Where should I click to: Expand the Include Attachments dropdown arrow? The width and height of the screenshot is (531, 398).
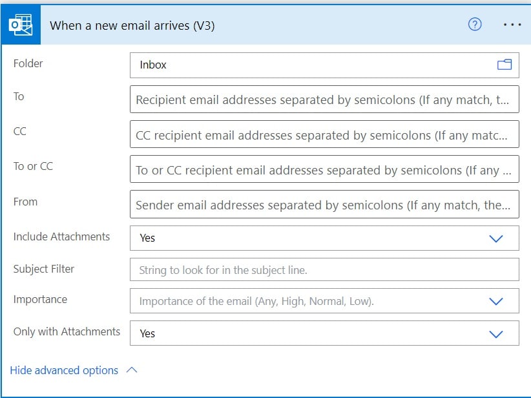495,238
